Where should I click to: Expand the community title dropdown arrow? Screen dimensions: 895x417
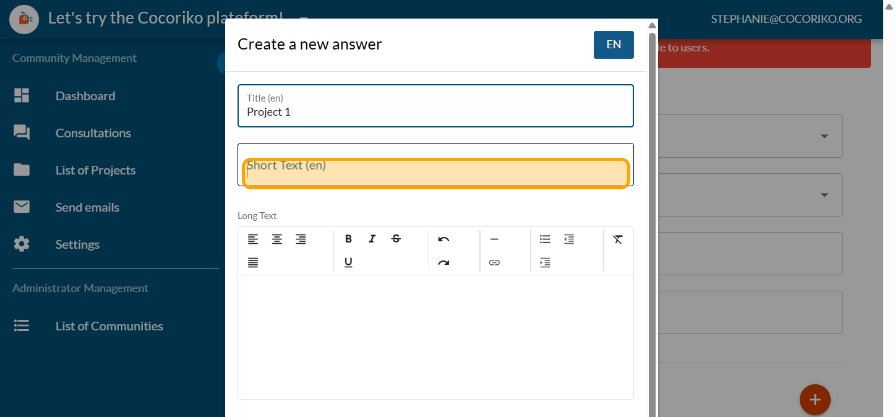click(x=304, y=18)
